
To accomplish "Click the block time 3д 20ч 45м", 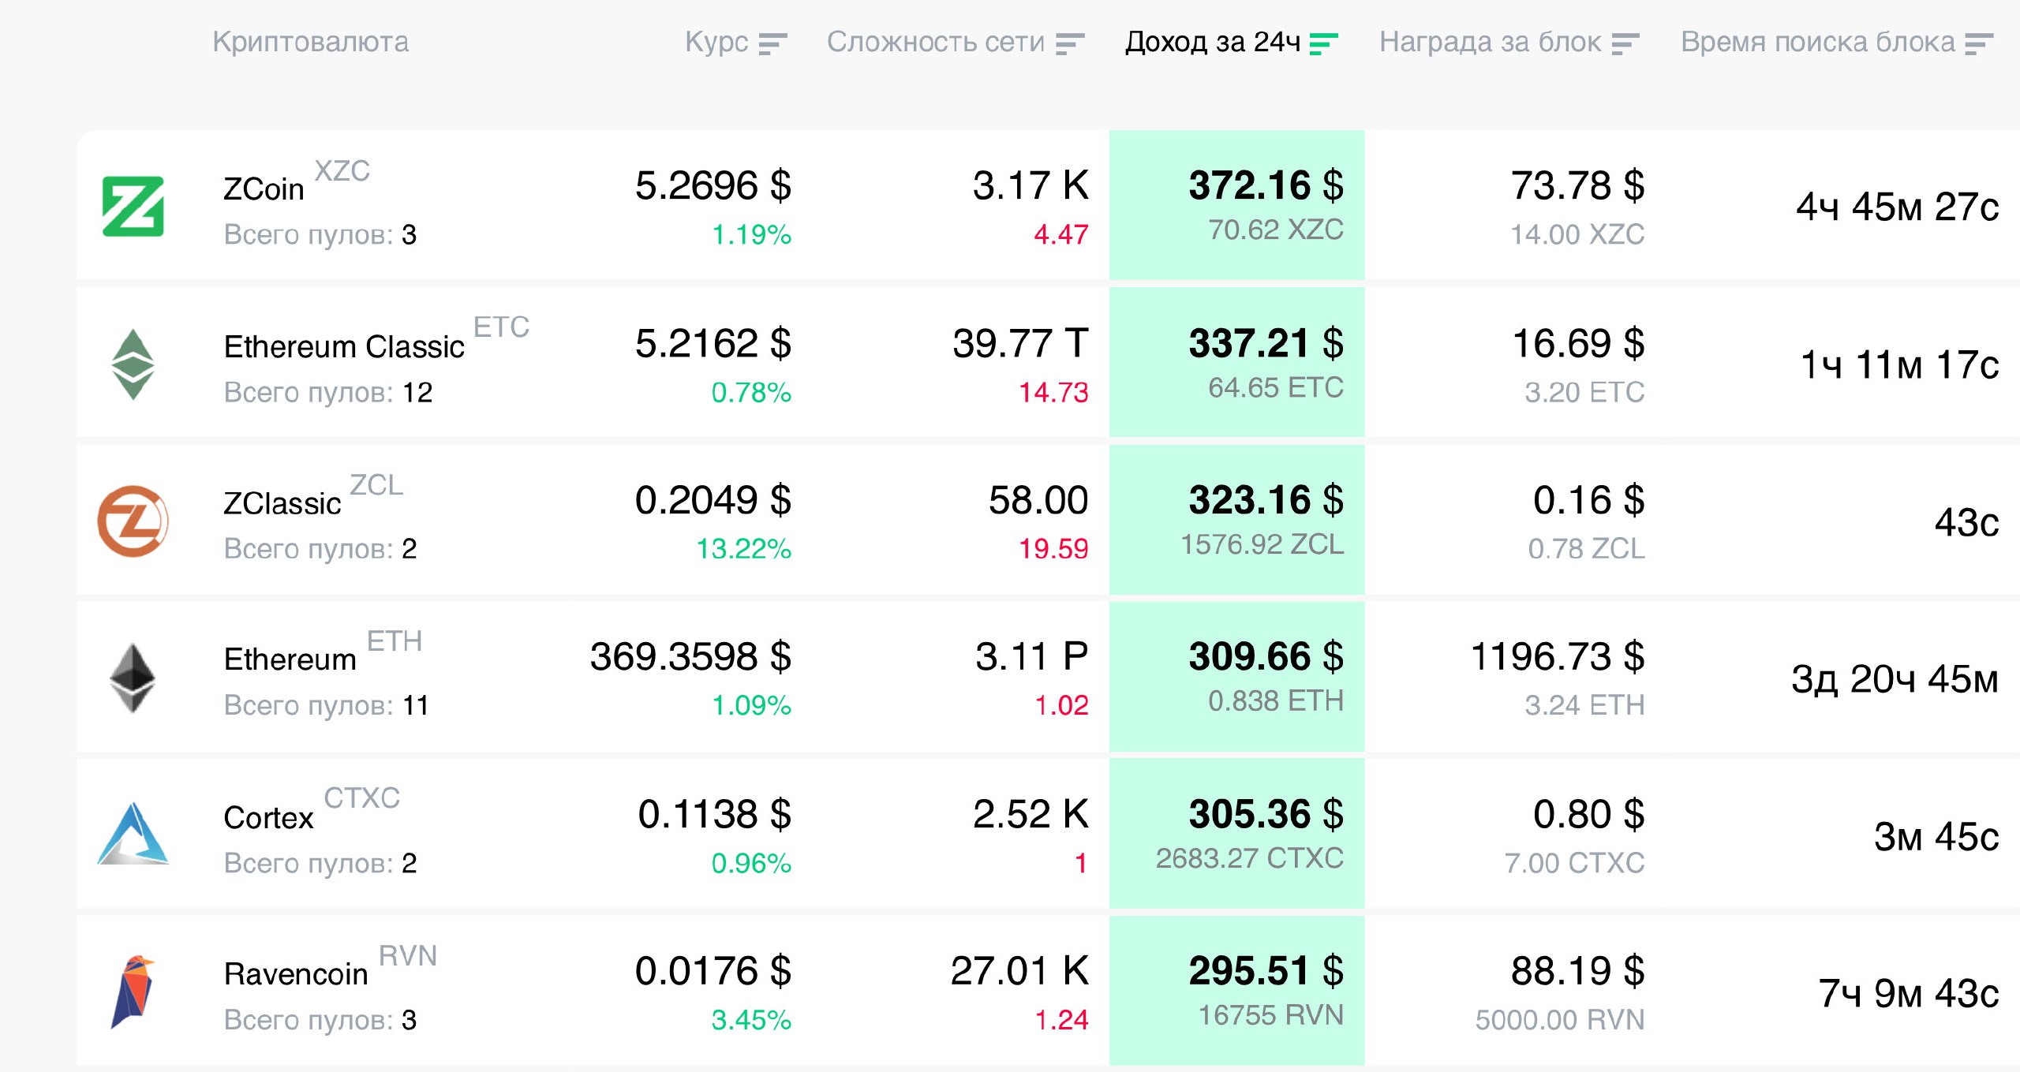I will [x=1895, y=679].
